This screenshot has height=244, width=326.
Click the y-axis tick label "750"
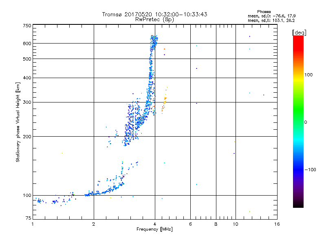click(27, 26)
